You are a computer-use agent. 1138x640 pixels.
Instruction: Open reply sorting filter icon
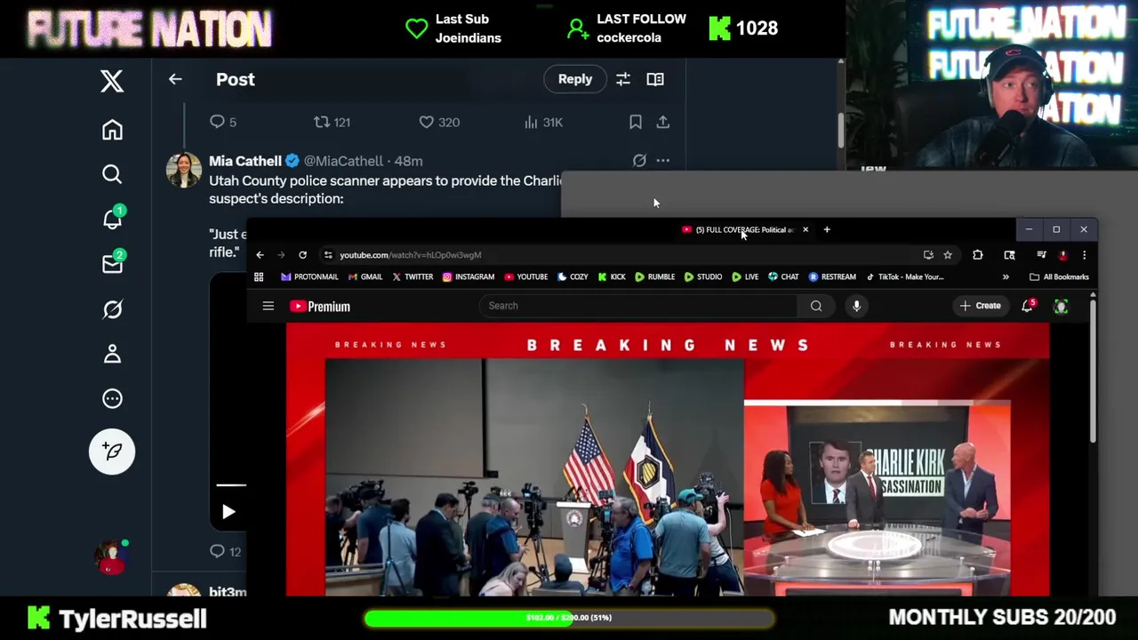(x=623, y=79)
